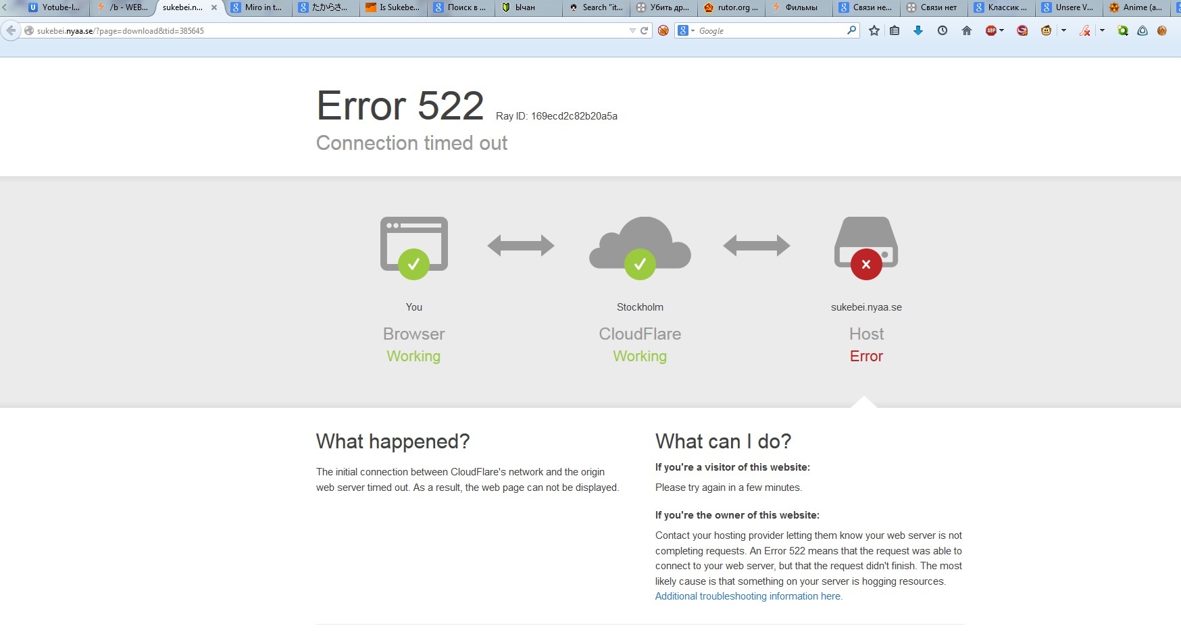Click the red swirl extension icon

[1022, 30]
